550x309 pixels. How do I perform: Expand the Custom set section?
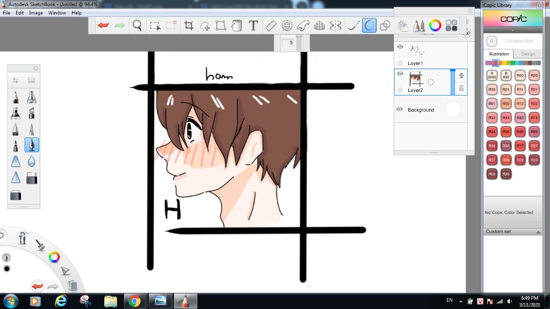(x=513, y=232)
